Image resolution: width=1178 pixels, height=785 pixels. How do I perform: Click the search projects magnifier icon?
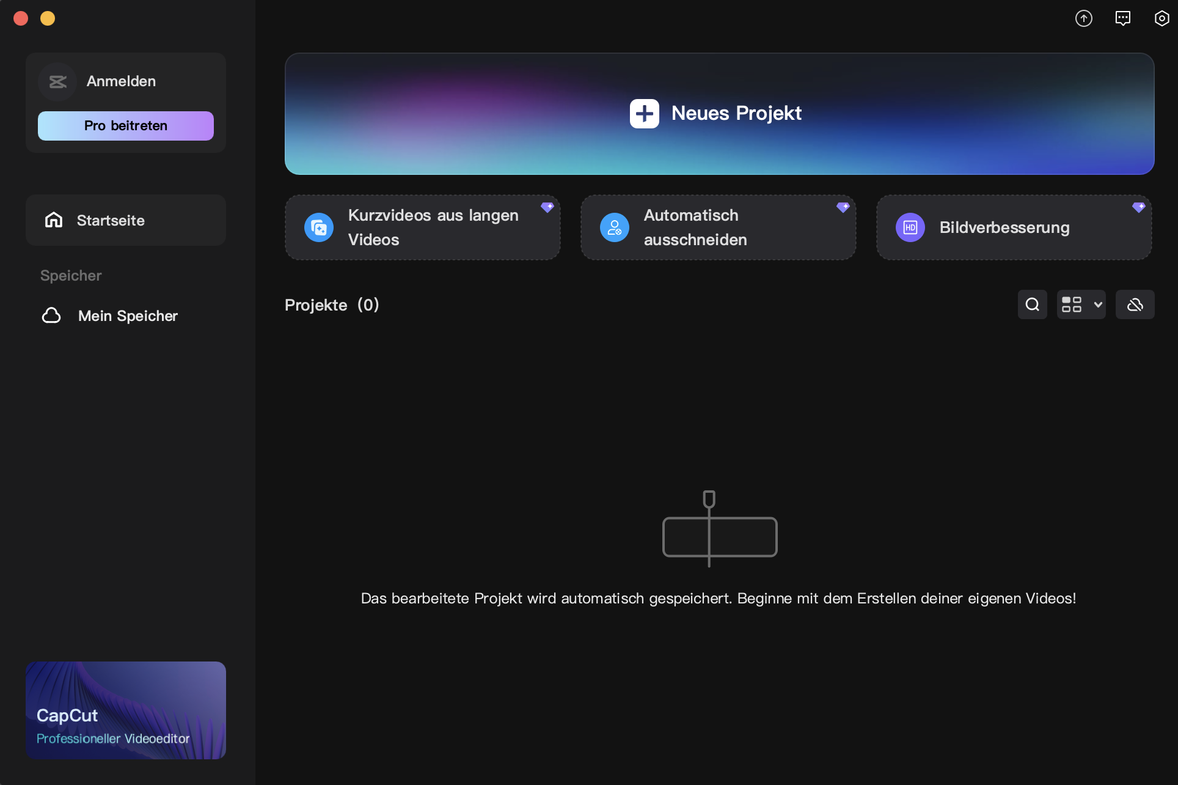(1032, 304)
